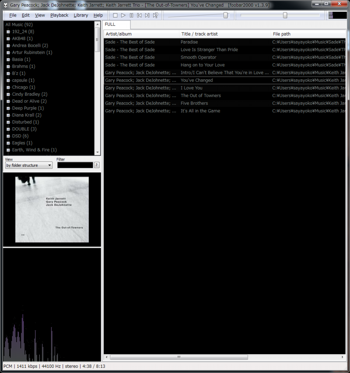Expand the Eagles node
Image resolution: width=350 pixels, height=373 pixels.
(8, 143)
